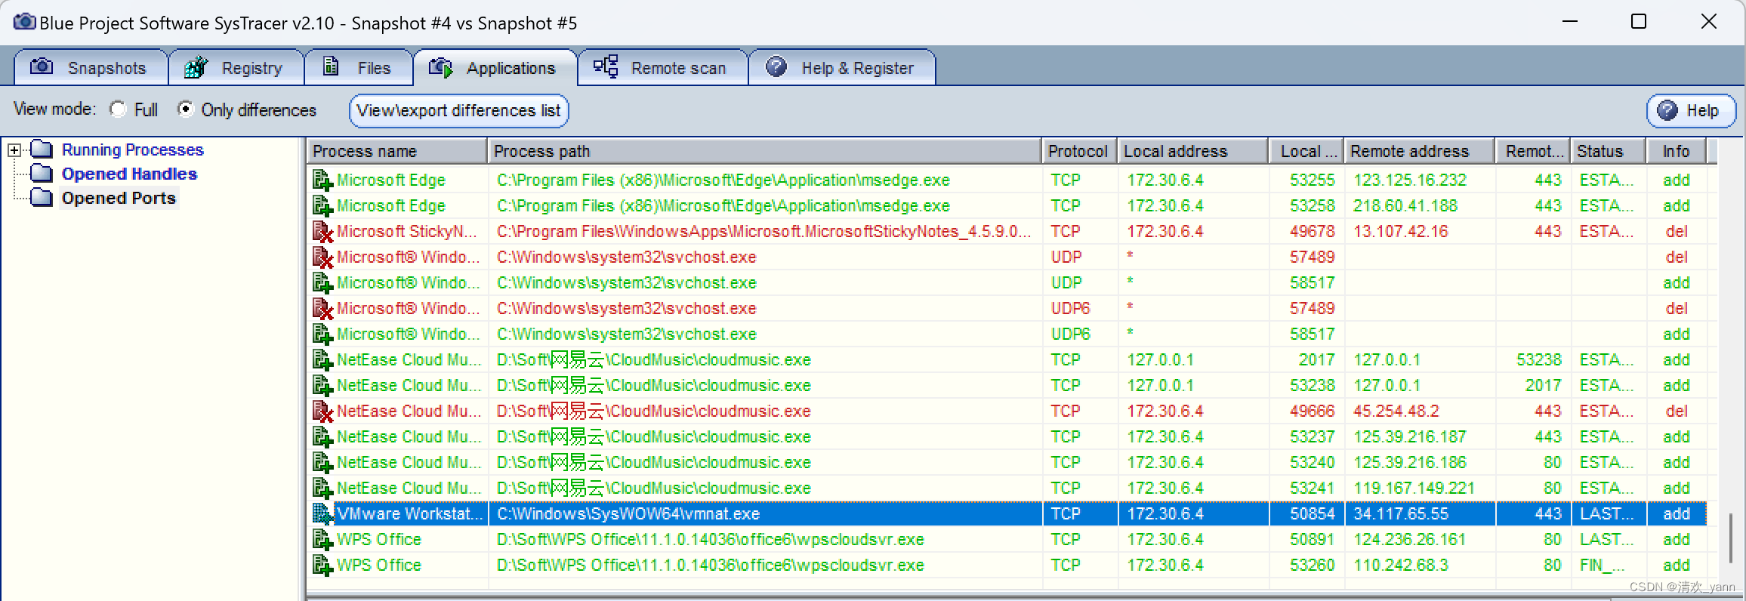The height and width of the screenshot is (601, 1746).
Task: Click added icon for NetEase port 53241 row
Action: pos(323,489)
